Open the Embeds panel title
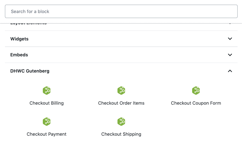 (x=19, y=55)
